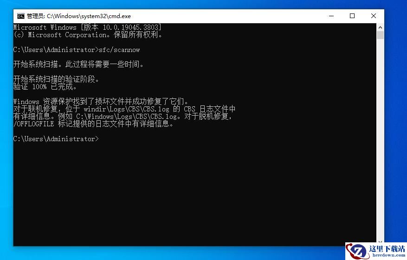This screenshot has height=260, width=407.
Task: Click the Microsoft Corporation copyright line
Action: pos(88,35)
